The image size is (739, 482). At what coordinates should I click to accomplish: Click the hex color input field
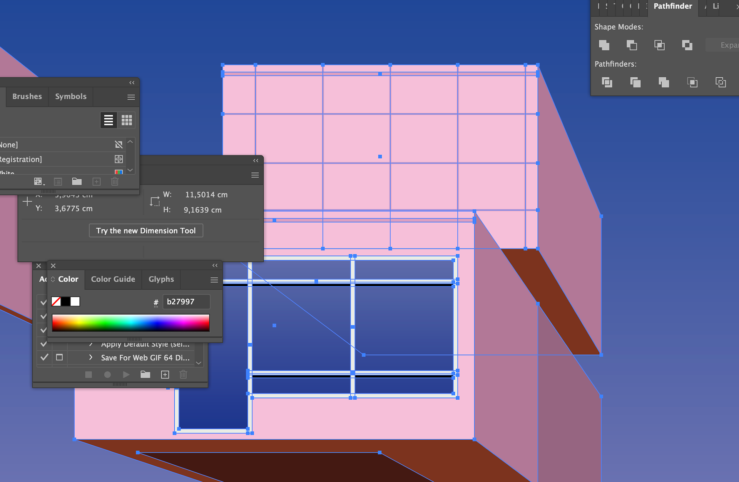tap(186, 302)
